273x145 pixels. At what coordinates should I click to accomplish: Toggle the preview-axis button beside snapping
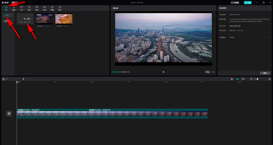coord(243,79)
